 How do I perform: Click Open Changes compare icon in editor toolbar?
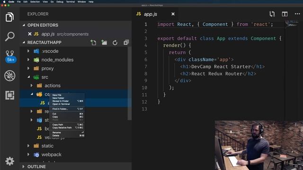[272, 14]
